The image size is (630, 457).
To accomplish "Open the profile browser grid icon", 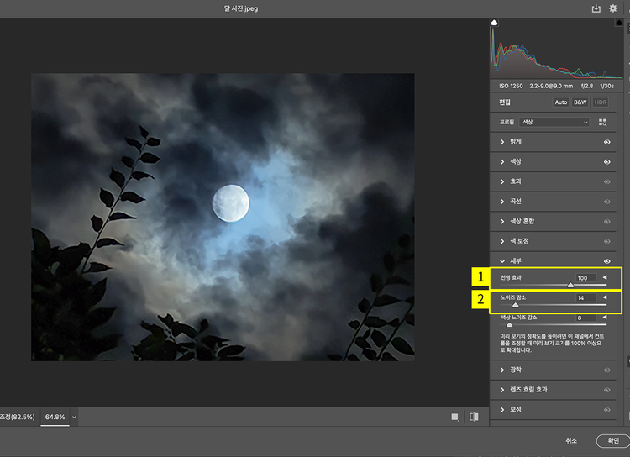I will (602, 122).
